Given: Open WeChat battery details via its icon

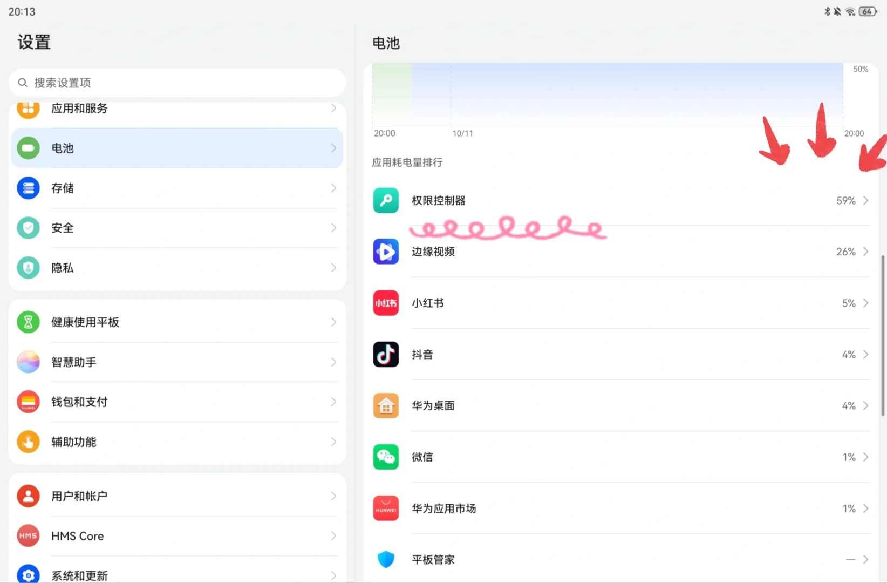Looking at the screenshot, I should pos(386,457).
